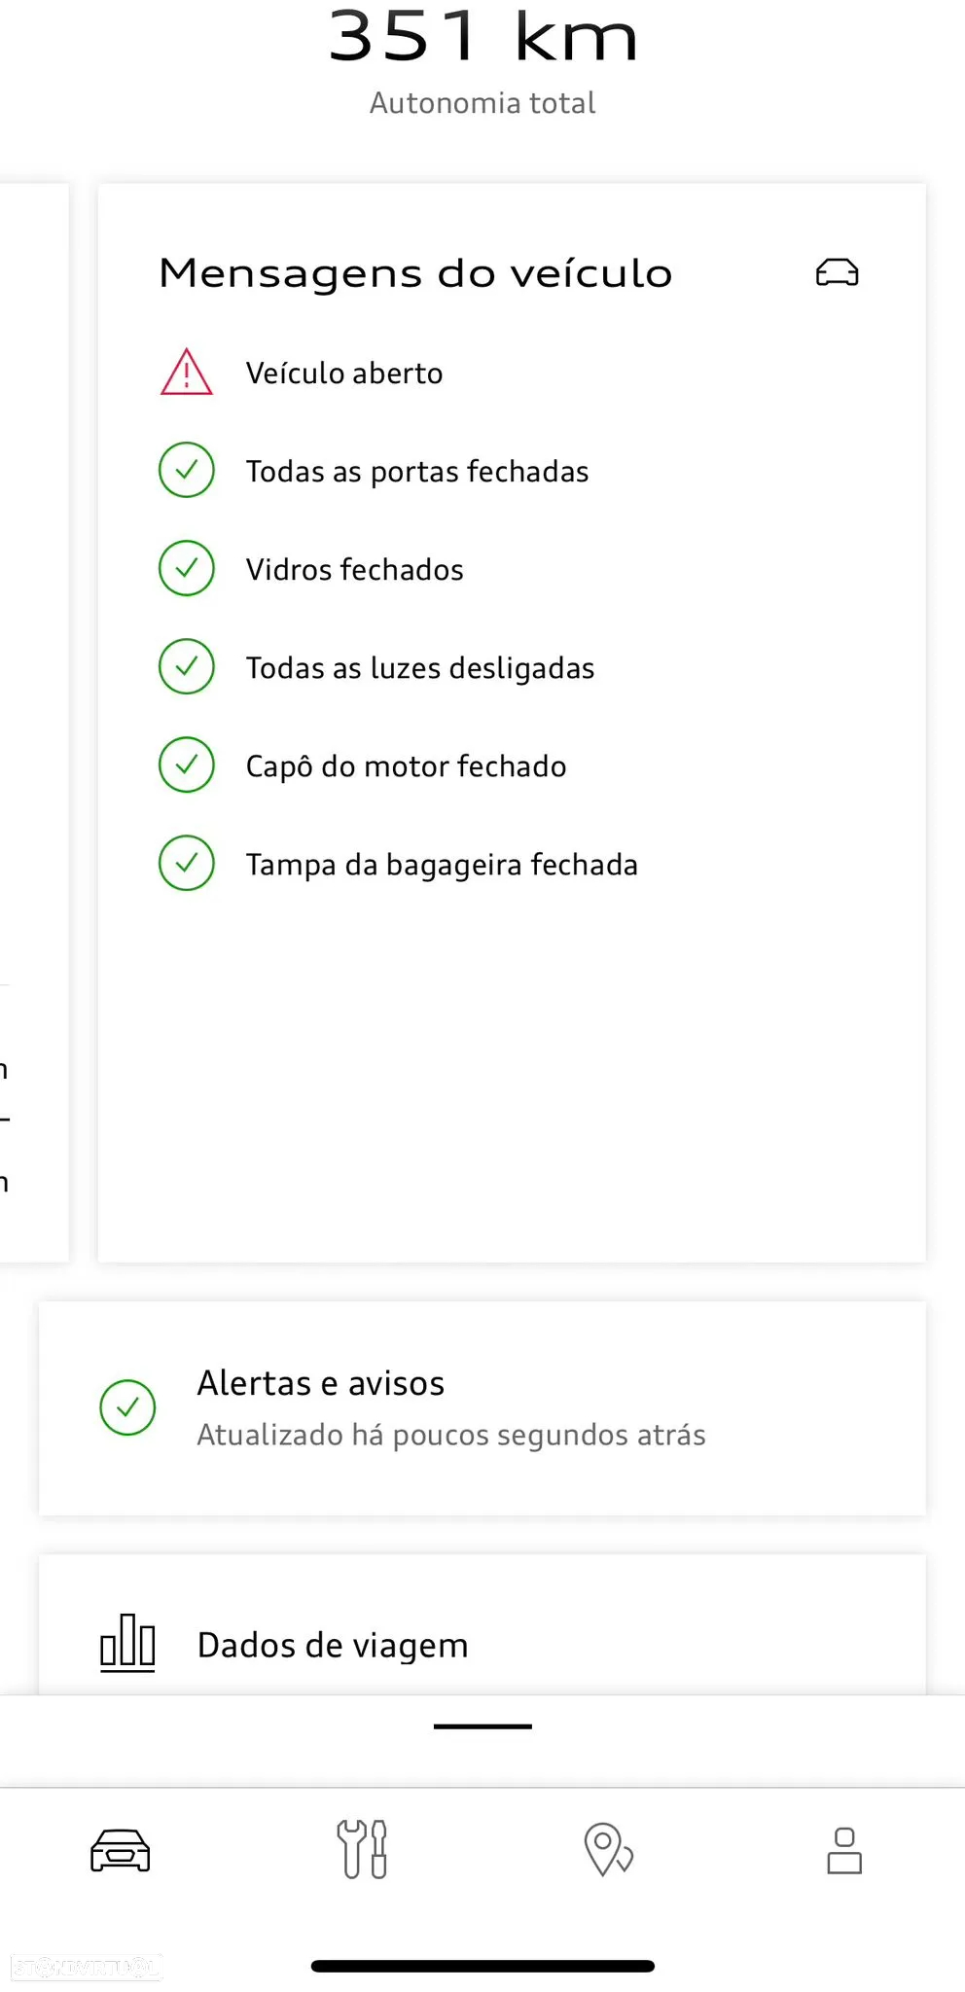Tap green check beside Tampa da bagageira fechada

pos(187,863)
